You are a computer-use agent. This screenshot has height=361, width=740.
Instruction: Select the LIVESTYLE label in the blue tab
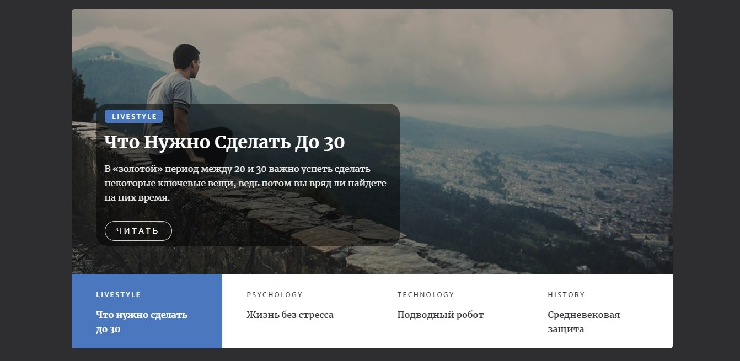click(119, 295)
